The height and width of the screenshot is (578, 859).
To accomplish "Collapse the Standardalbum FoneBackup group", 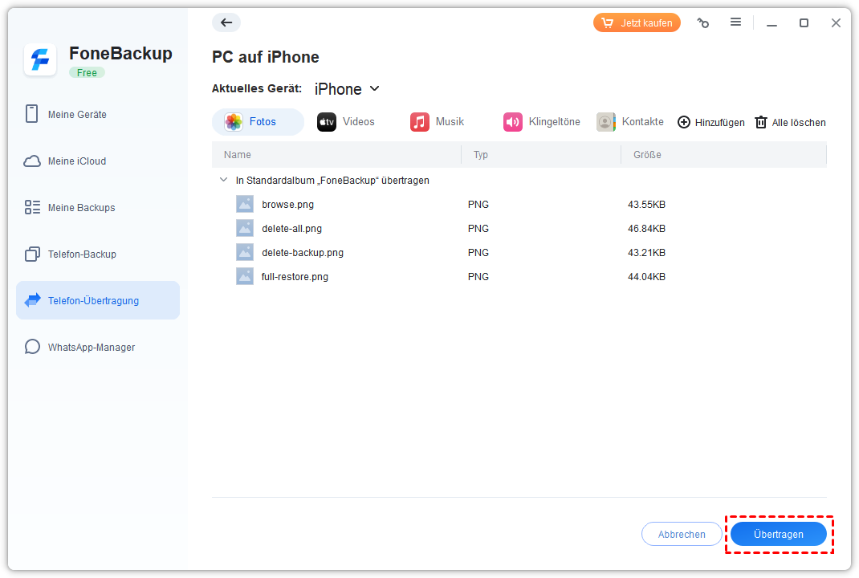I will click(223, 181).
